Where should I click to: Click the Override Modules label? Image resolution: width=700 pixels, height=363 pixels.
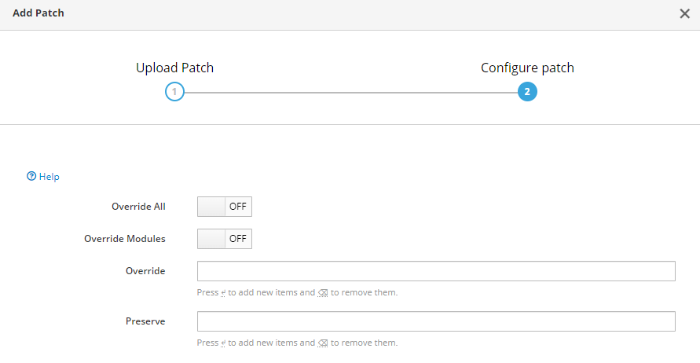125,238
